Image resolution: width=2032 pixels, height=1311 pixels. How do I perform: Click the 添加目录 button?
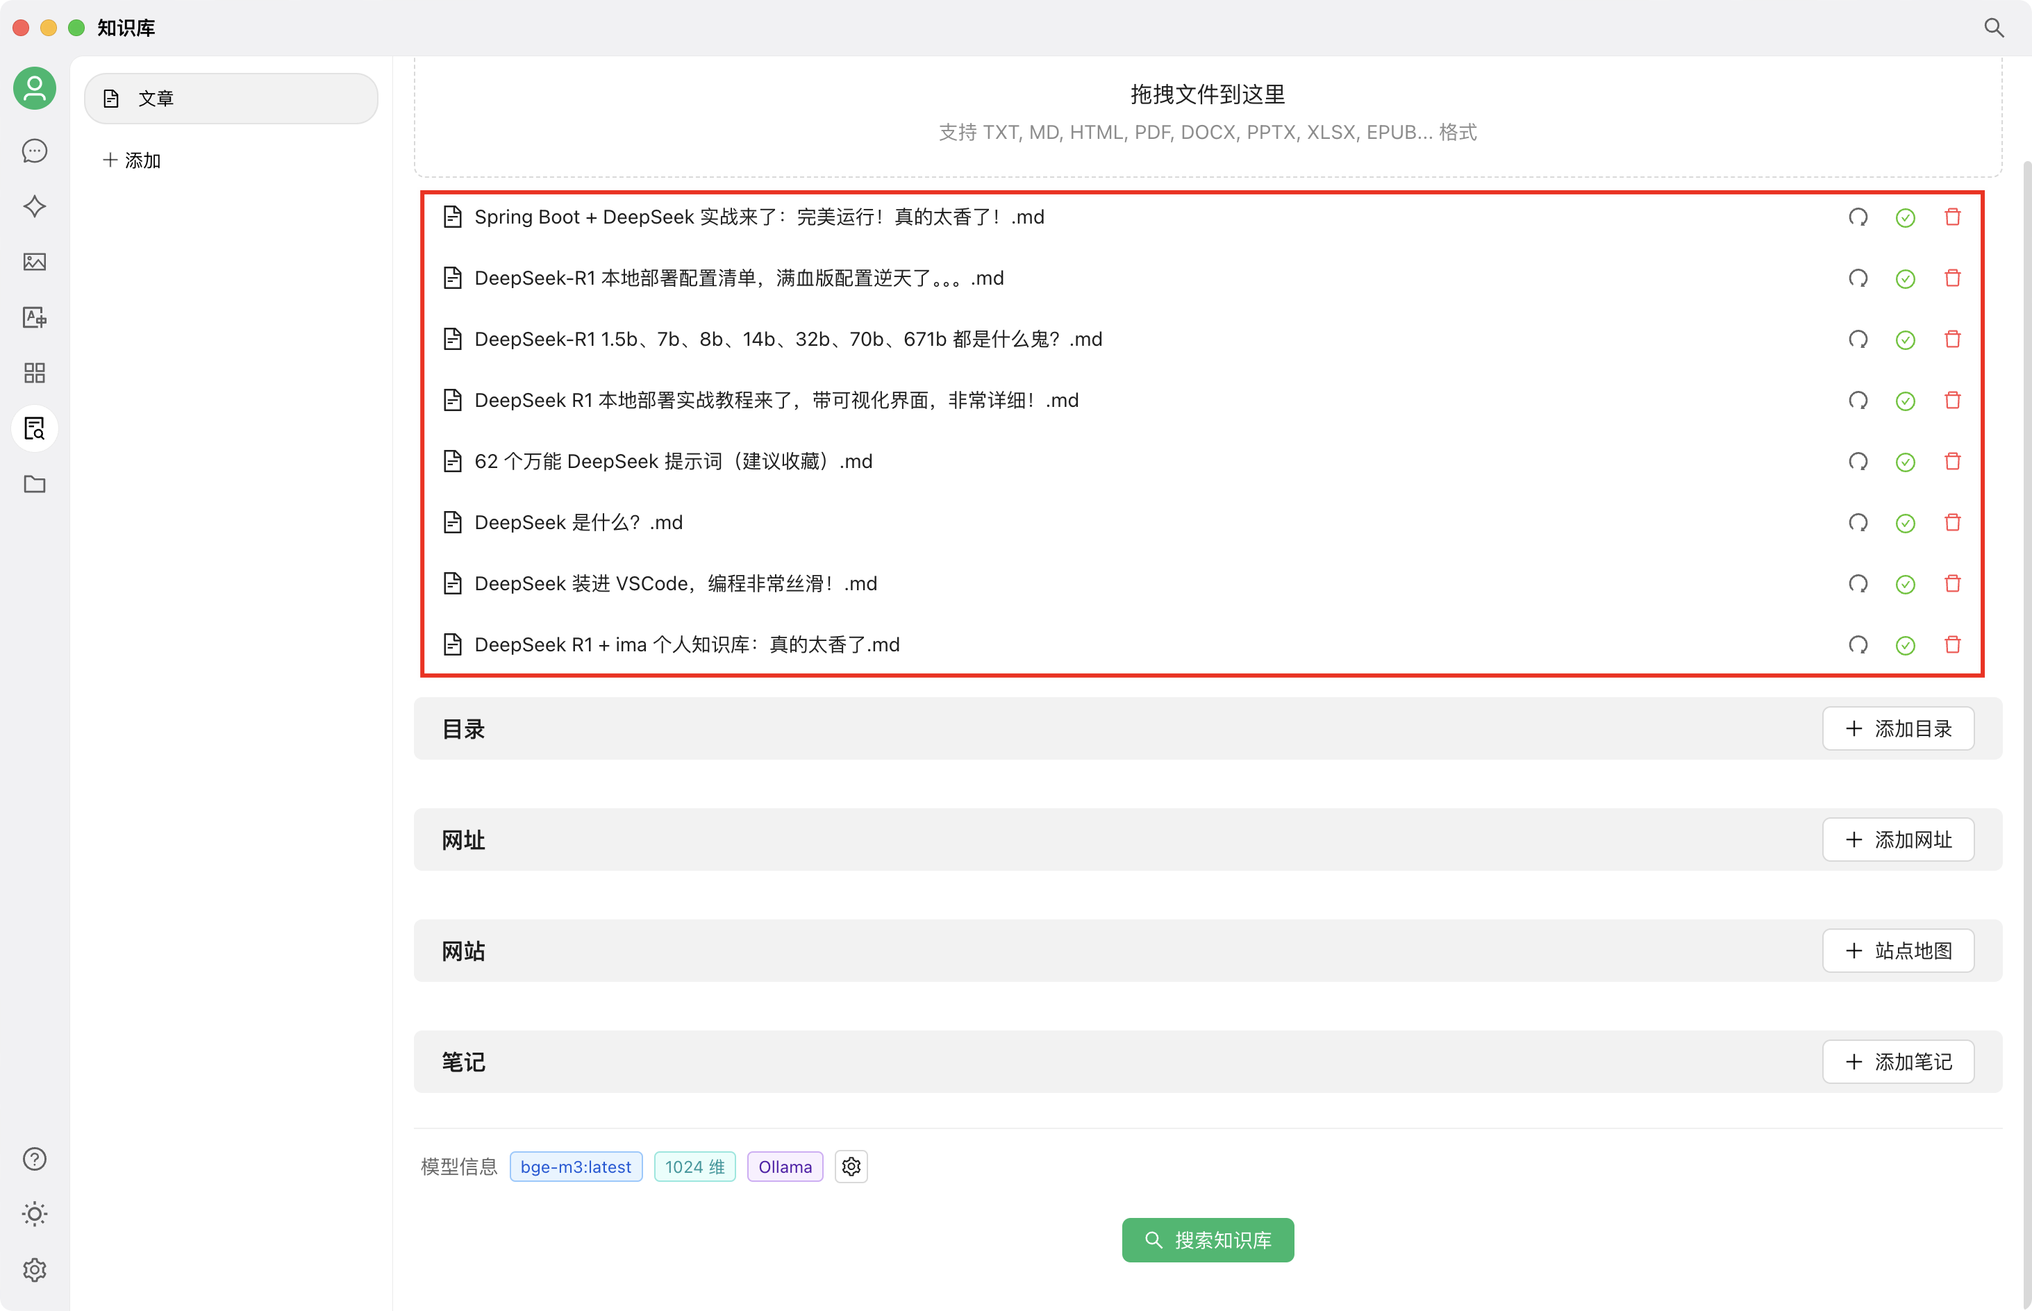click(x=1897, y=728)
